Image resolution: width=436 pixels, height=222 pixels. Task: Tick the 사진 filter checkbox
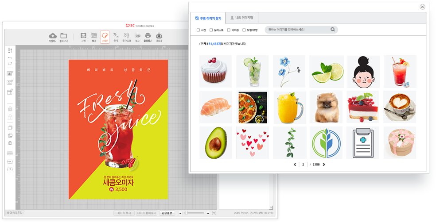point(198,30)
